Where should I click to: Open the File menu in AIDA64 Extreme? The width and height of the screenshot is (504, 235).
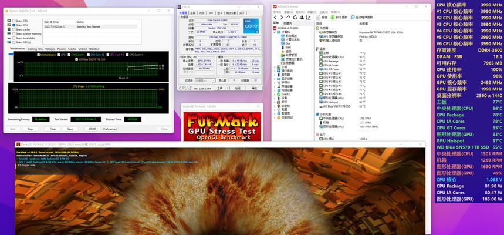point(277,12)
